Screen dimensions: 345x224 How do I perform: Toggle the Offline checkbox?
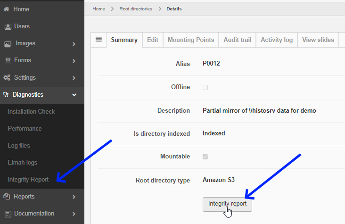point(205,87)
